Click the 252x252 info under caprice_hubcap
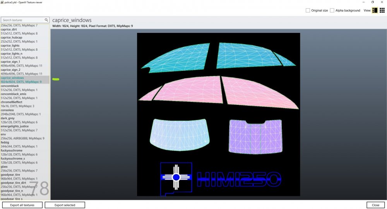Image resolution: width=387 pixels, height=209 pixels. pyautogui.click(x=19, y=41)
